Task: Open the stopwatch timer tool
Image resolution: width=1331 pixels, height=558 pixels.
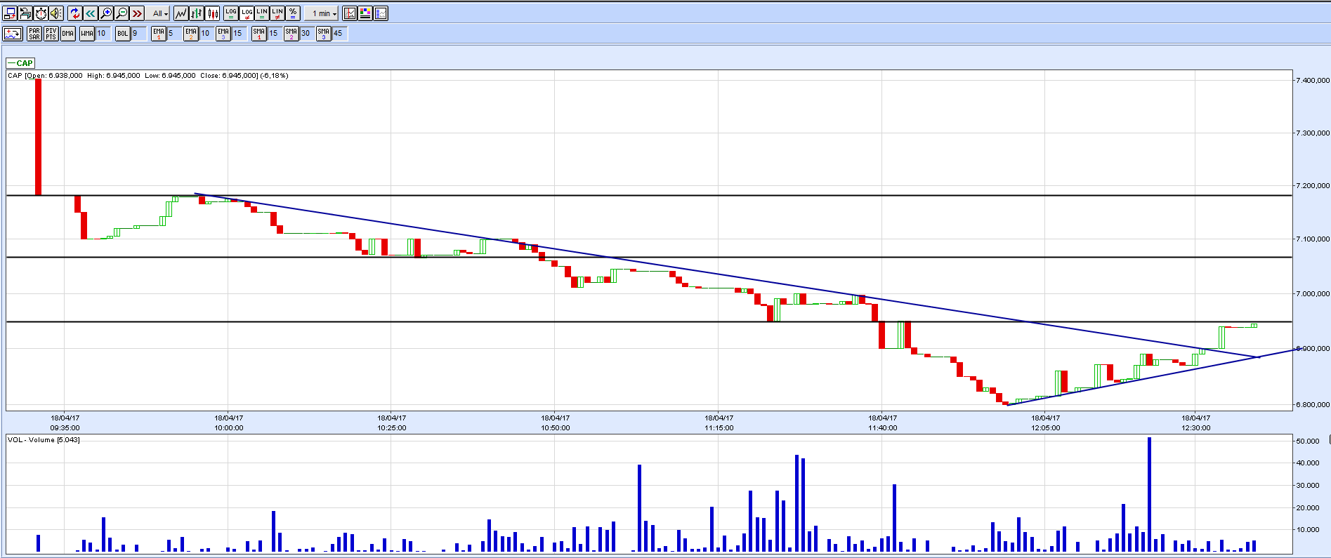Action: click(x=41, y=13)
